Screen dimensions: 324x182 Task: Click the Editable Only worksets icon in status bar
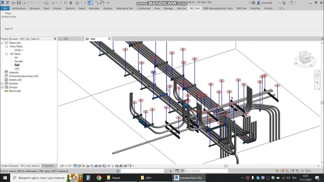167,171
